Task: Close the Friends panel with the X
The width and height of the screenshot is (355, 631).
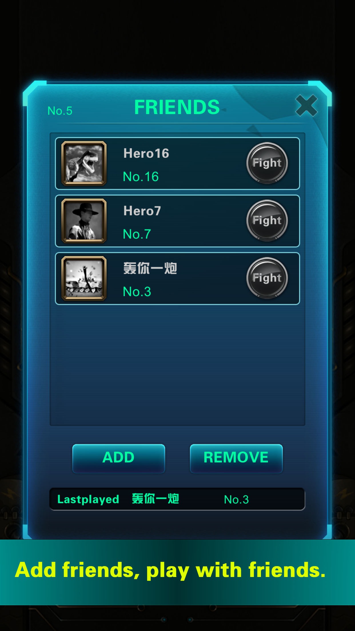Action: 306,105
